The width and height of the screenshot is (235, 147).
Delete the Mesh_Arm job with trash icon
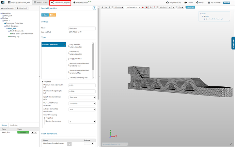pos(36,132)
